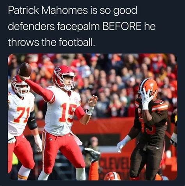Image resolution: width=185 pixels, height=186 pixels.
Task: Click the defender's outstretched white-gloved left hand
Action: 122,143
